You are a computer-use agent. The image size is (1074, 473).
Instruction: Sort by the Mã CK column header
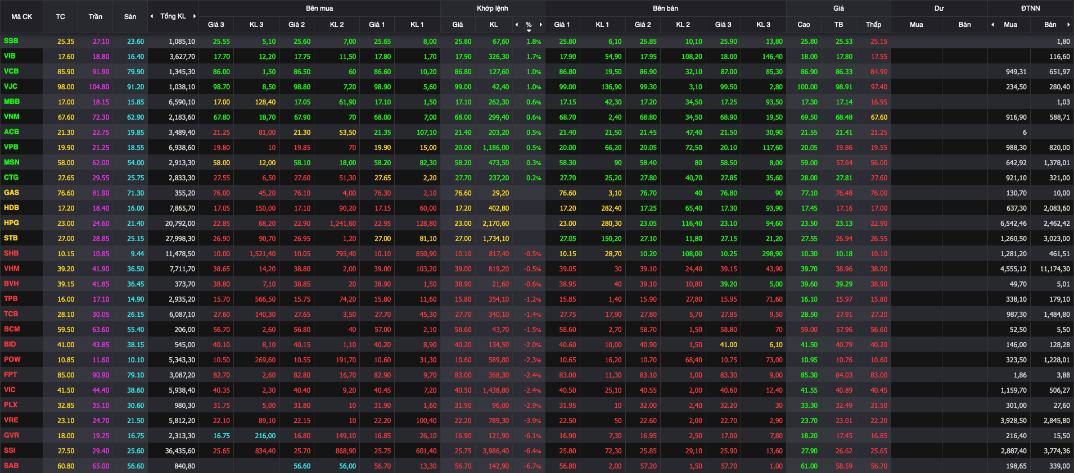point(21,17)
